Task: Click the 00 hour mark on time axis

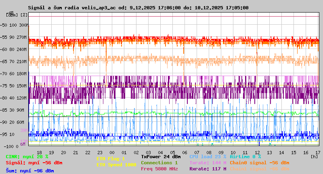Action: tap(112, 152)
